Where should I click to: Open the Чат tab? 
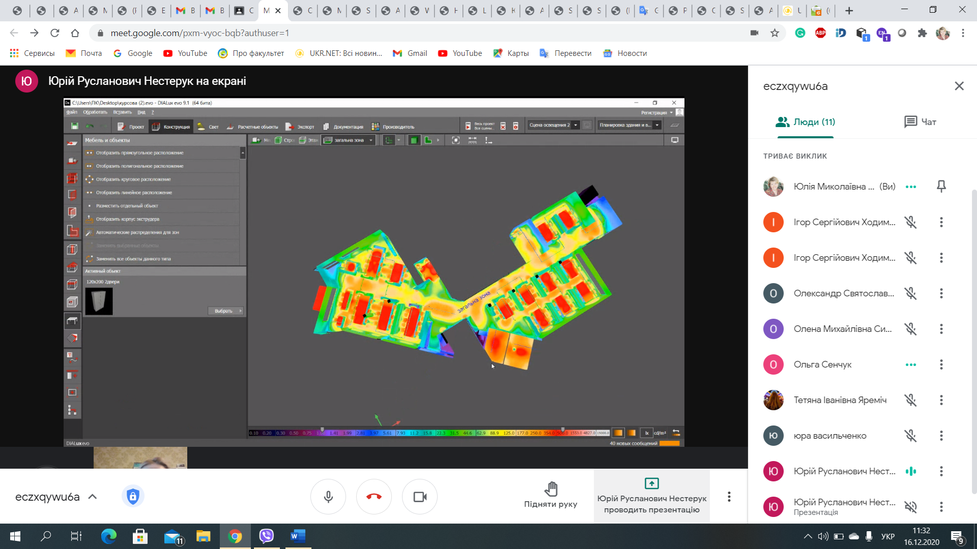click(x=920, y=122)
